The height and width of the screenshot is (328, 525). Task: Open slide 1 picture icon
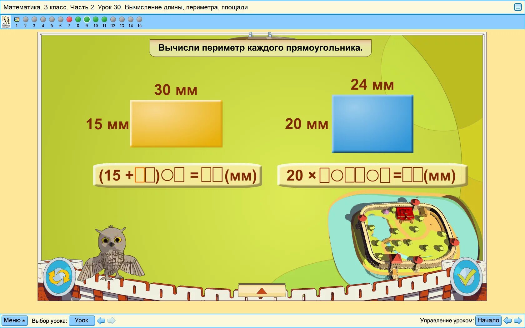coord(17,19)
